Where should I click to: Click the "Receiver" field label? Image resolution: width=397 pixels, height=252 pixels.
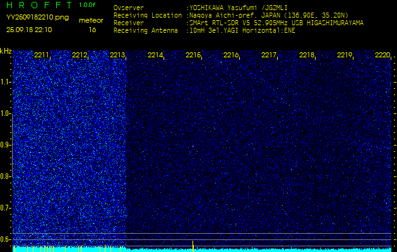coord(129,23)
